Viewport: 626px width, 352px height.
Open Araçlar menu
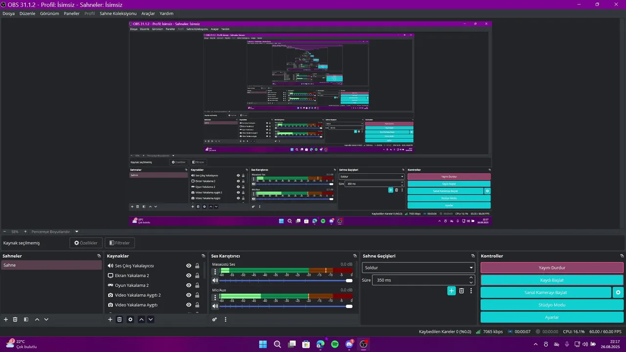point(148,14)
